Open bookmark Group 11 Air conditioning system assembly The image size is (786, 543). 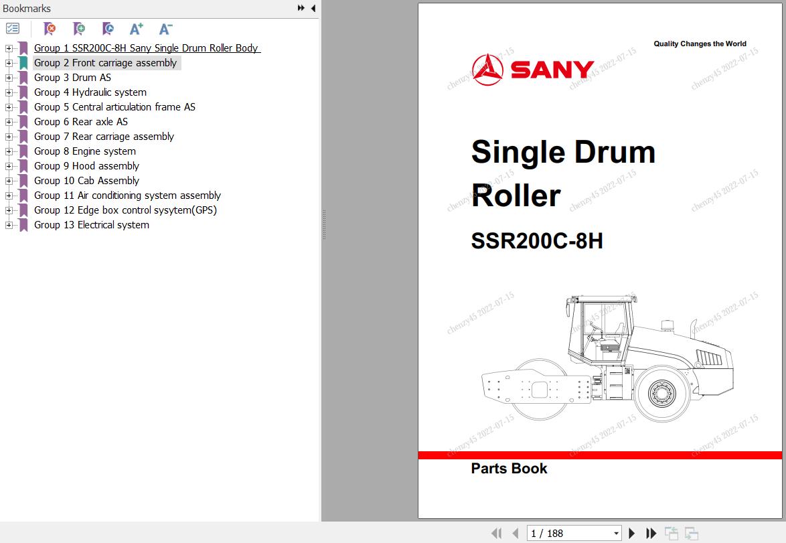pyautogui.click(x=127, y=196)
